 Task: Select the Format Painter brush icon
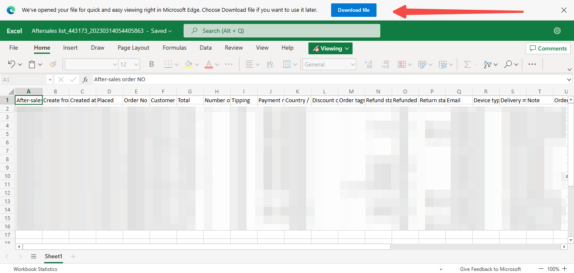point(53,64)
